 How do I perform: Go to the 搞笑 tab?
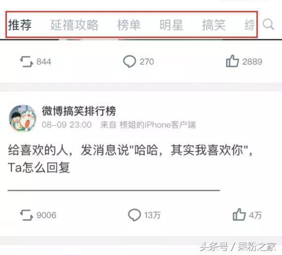pyautogui.click(x=213, y=25)
